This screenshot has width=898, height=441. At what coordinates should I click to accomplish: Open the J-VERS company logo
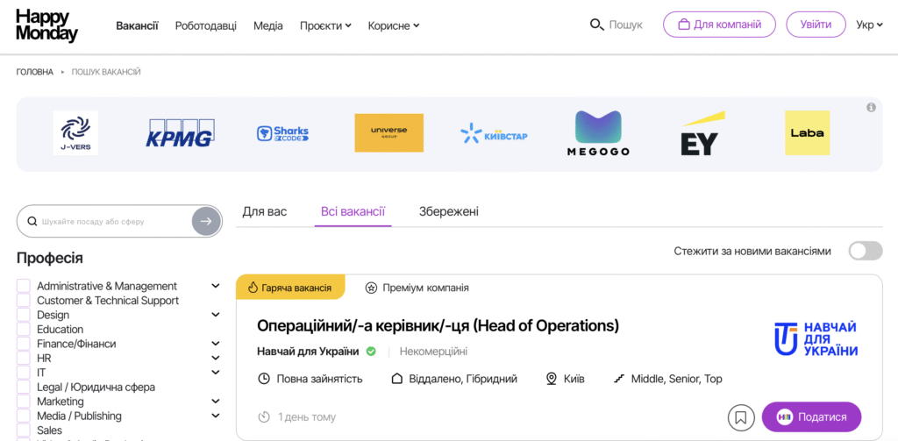point(75,133)
